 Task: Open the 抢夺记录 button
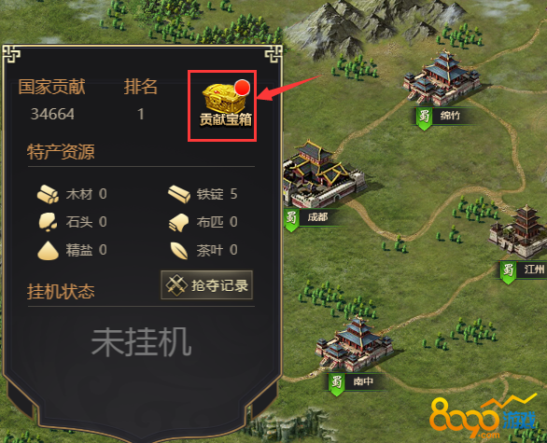pyautogui.click(x=206, y=285)
